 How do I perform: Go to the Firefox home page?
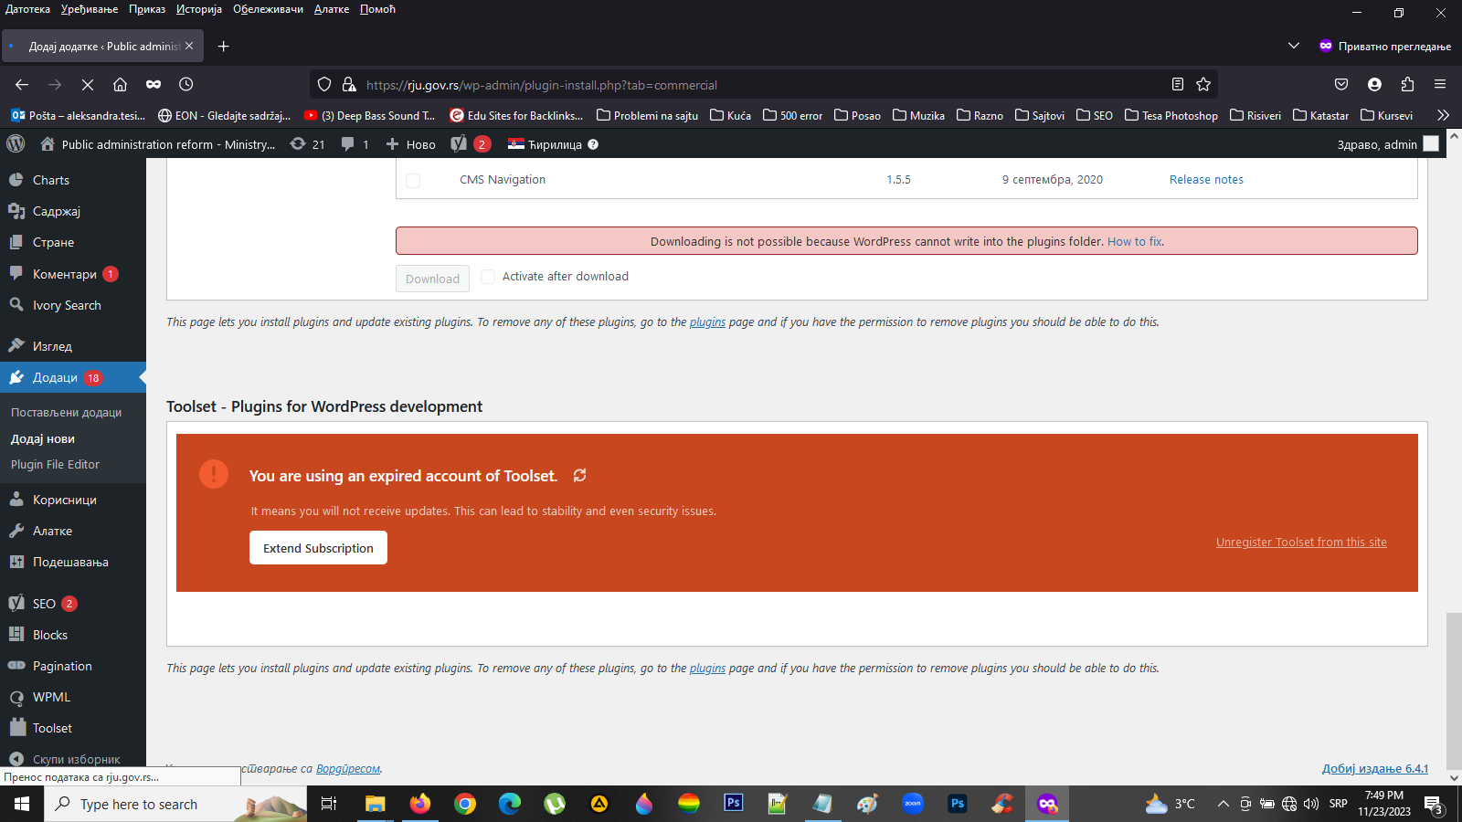point(120,85)
